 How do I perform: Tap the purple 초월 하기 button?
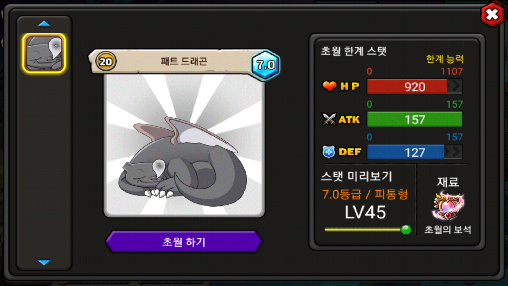tap(184, 242)
